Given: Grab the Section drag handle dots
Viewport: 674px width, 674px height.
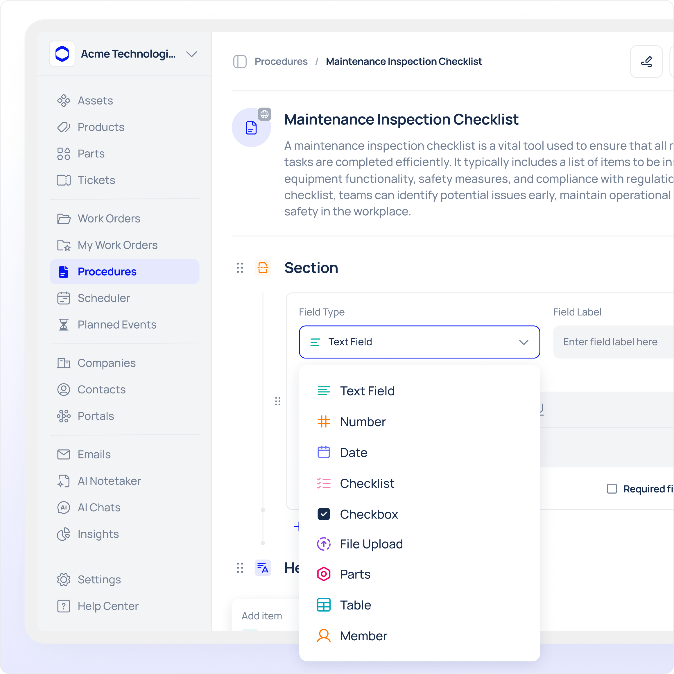Looking at the screenshot, I should coord(240,268).
